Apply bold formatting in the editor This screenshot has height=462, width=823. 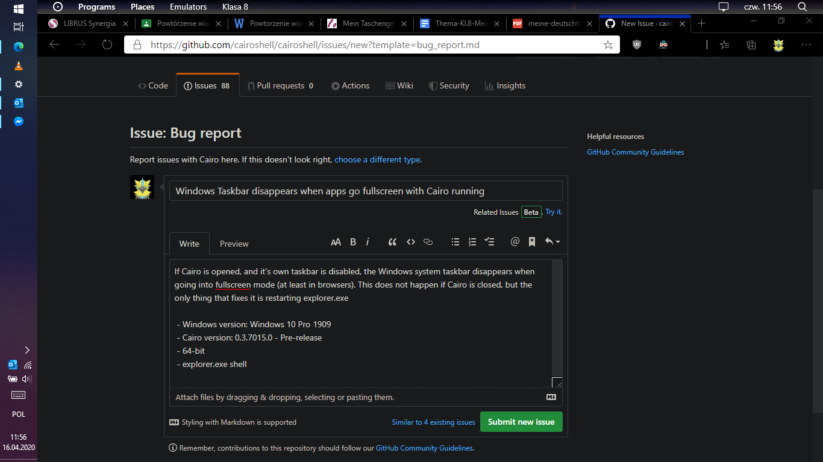coord(353,241)
